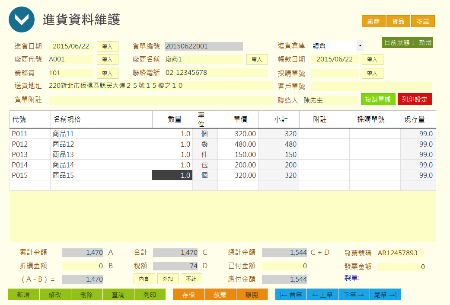Click the 200 subtotal cell in P014 row
Viewport: 450px width, 305px height.
279,165
